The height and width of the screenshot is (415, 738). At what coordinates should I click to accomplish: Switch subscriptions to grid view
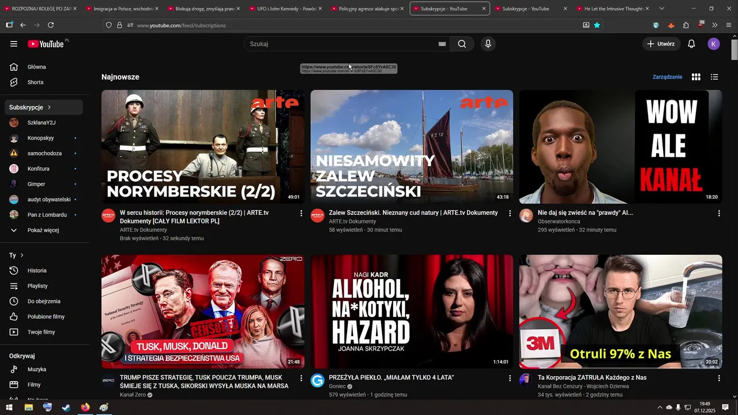pyautogui.click(x=696, y=77)
